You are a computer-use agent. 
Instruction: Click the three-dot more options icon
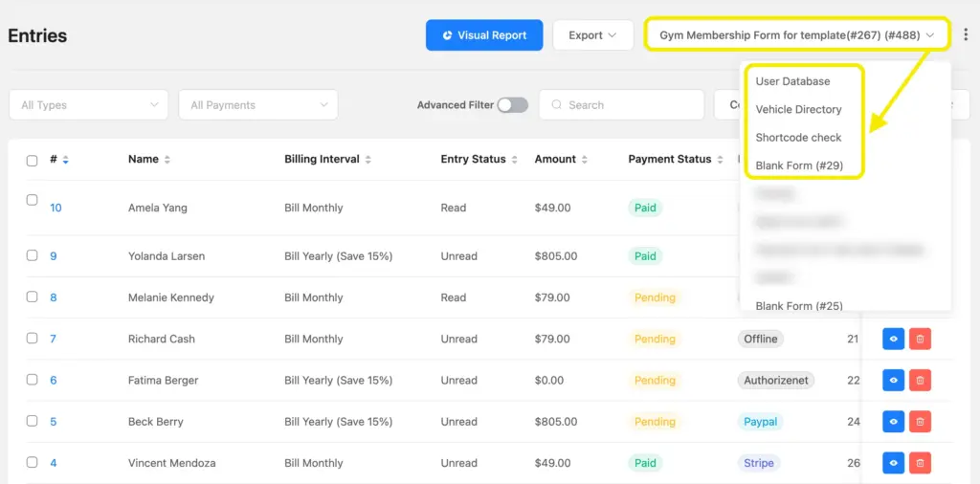pyautogui.click(x=966, y=35)
